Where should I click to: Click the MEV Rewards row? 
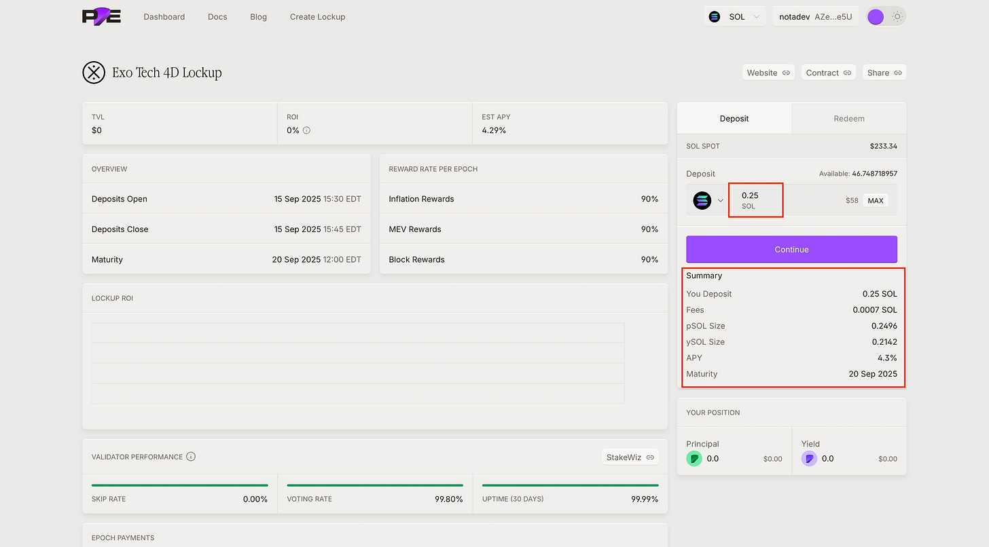coord(524,229)
